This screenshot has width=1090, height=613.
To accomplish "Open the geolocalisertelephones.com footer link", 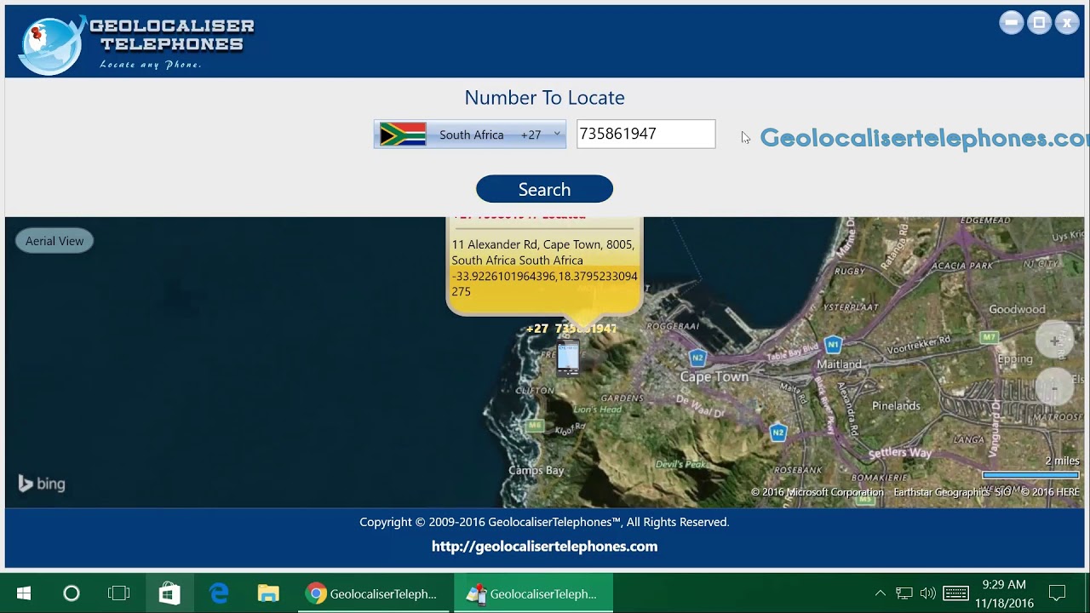I will [544, 547].
